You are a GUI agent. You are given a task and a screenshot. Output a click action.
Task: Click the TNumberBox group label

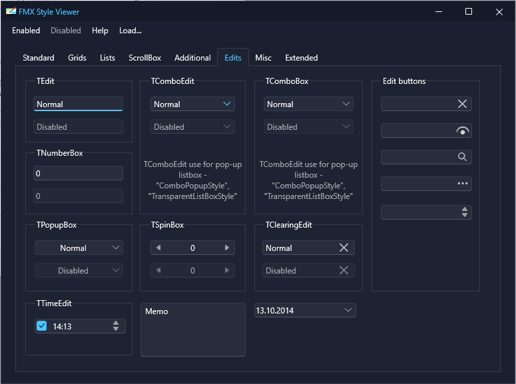[59, 153]
